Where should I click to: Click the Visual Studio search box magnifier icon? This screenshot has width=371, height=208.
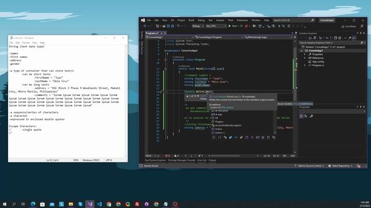click(x=312, y=20)
